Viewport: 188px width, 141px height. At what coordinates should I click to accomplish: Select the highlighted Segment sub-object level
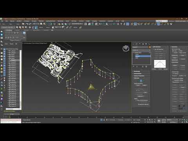pyautogui.click(x=143, y=56)
